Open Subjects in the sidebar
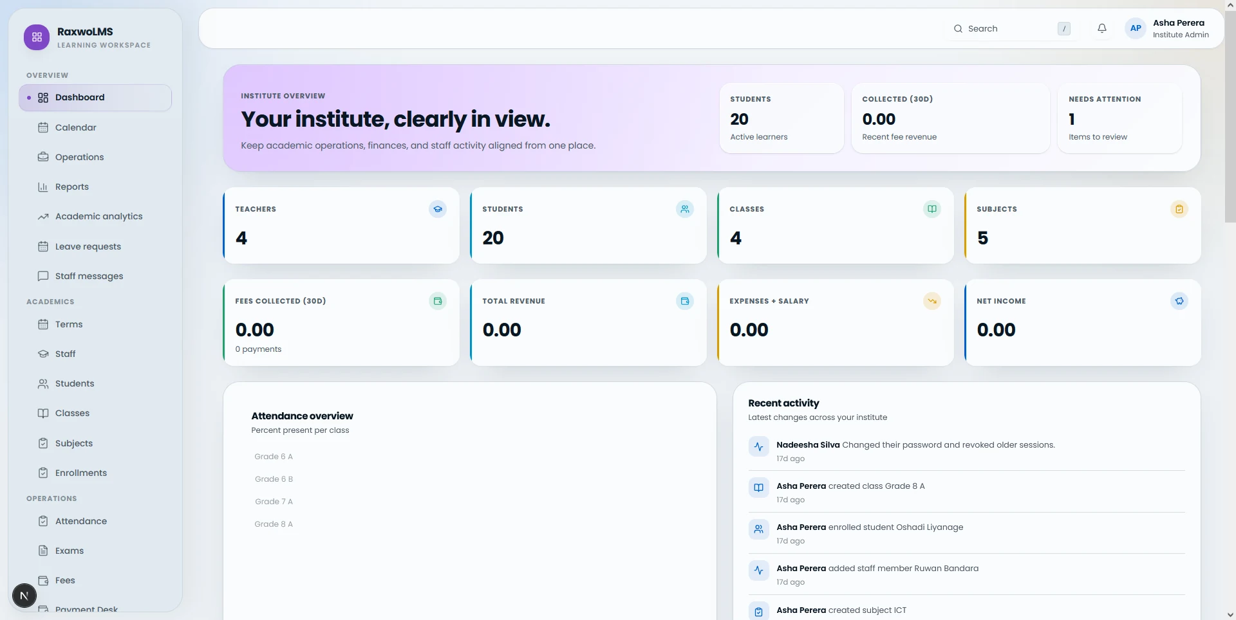Screen dimensions: 1236x620 (x=95, y=443)
